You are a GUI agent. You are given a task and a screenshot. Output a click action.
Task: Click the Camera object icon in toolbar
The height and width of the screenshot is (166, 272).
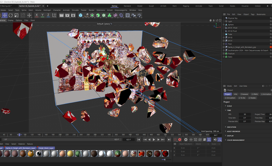133,15
